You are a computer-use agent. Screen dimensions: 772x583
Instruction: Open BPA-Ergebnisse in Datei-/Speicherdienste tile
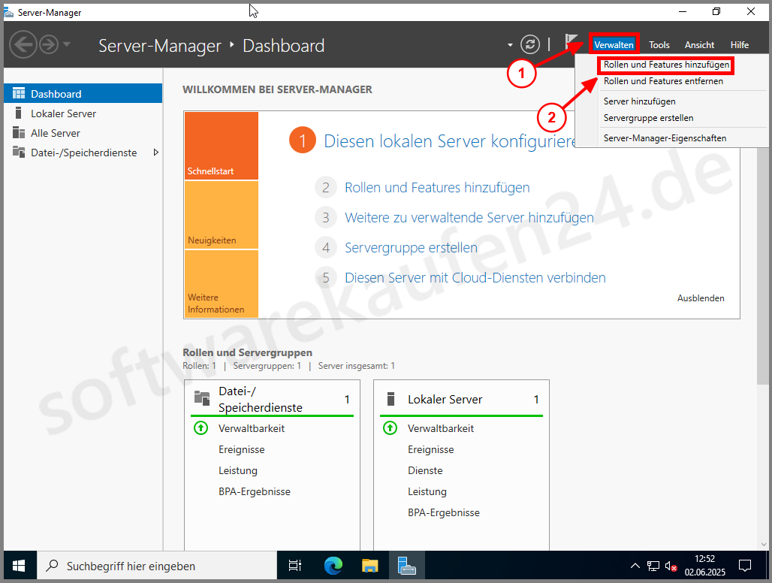[x=255, y=491]
